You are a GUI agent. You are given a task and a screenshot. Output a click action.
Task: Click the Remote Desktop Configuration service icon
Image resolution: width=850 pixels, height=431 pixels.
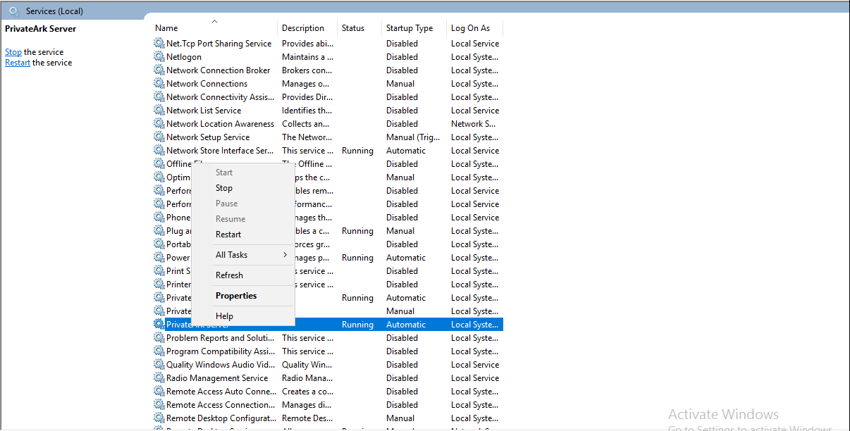(158, 418)
